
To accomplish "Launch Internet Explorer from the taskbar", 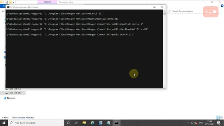I will point(92,123).
